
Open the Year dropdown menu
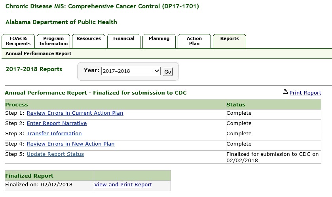click(131, 71)
